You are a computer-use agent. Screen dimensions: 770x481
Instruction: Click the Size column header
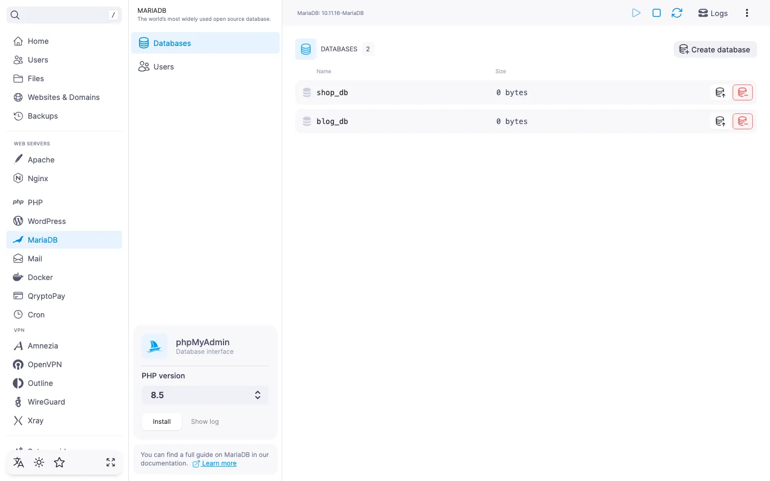pyautogui.click(x=500, y=71)
